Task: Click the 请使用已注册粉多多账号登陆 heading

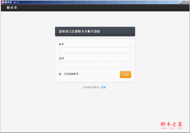Action: pyautogui.click(x=79, y=31)
